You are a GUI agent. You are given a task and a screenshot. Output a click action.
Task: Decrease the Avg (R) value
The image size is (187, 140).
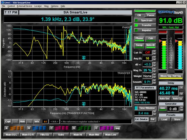pyautogui.click(x=154, y=60)
